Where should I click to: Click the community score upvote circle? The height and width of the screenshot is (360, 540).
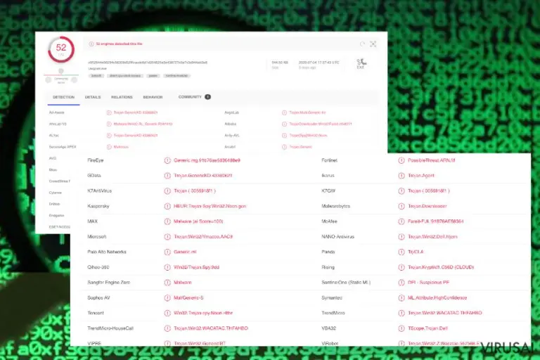click(x=74, y=80)
